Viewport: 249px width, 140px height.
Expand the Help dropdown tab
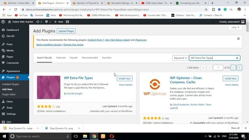[x=235, y=27]
